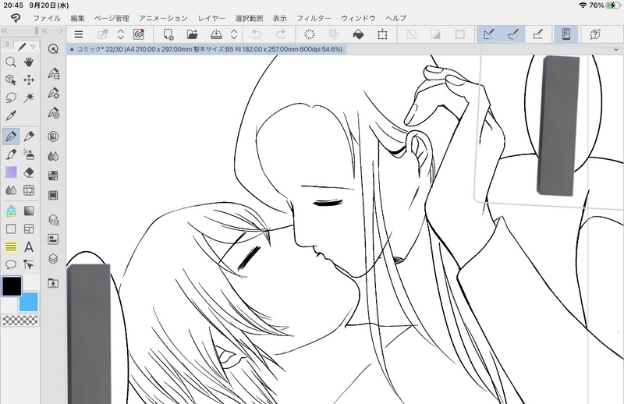
Task: Open the ウィンドウ menu
Action: click(358, 18)
